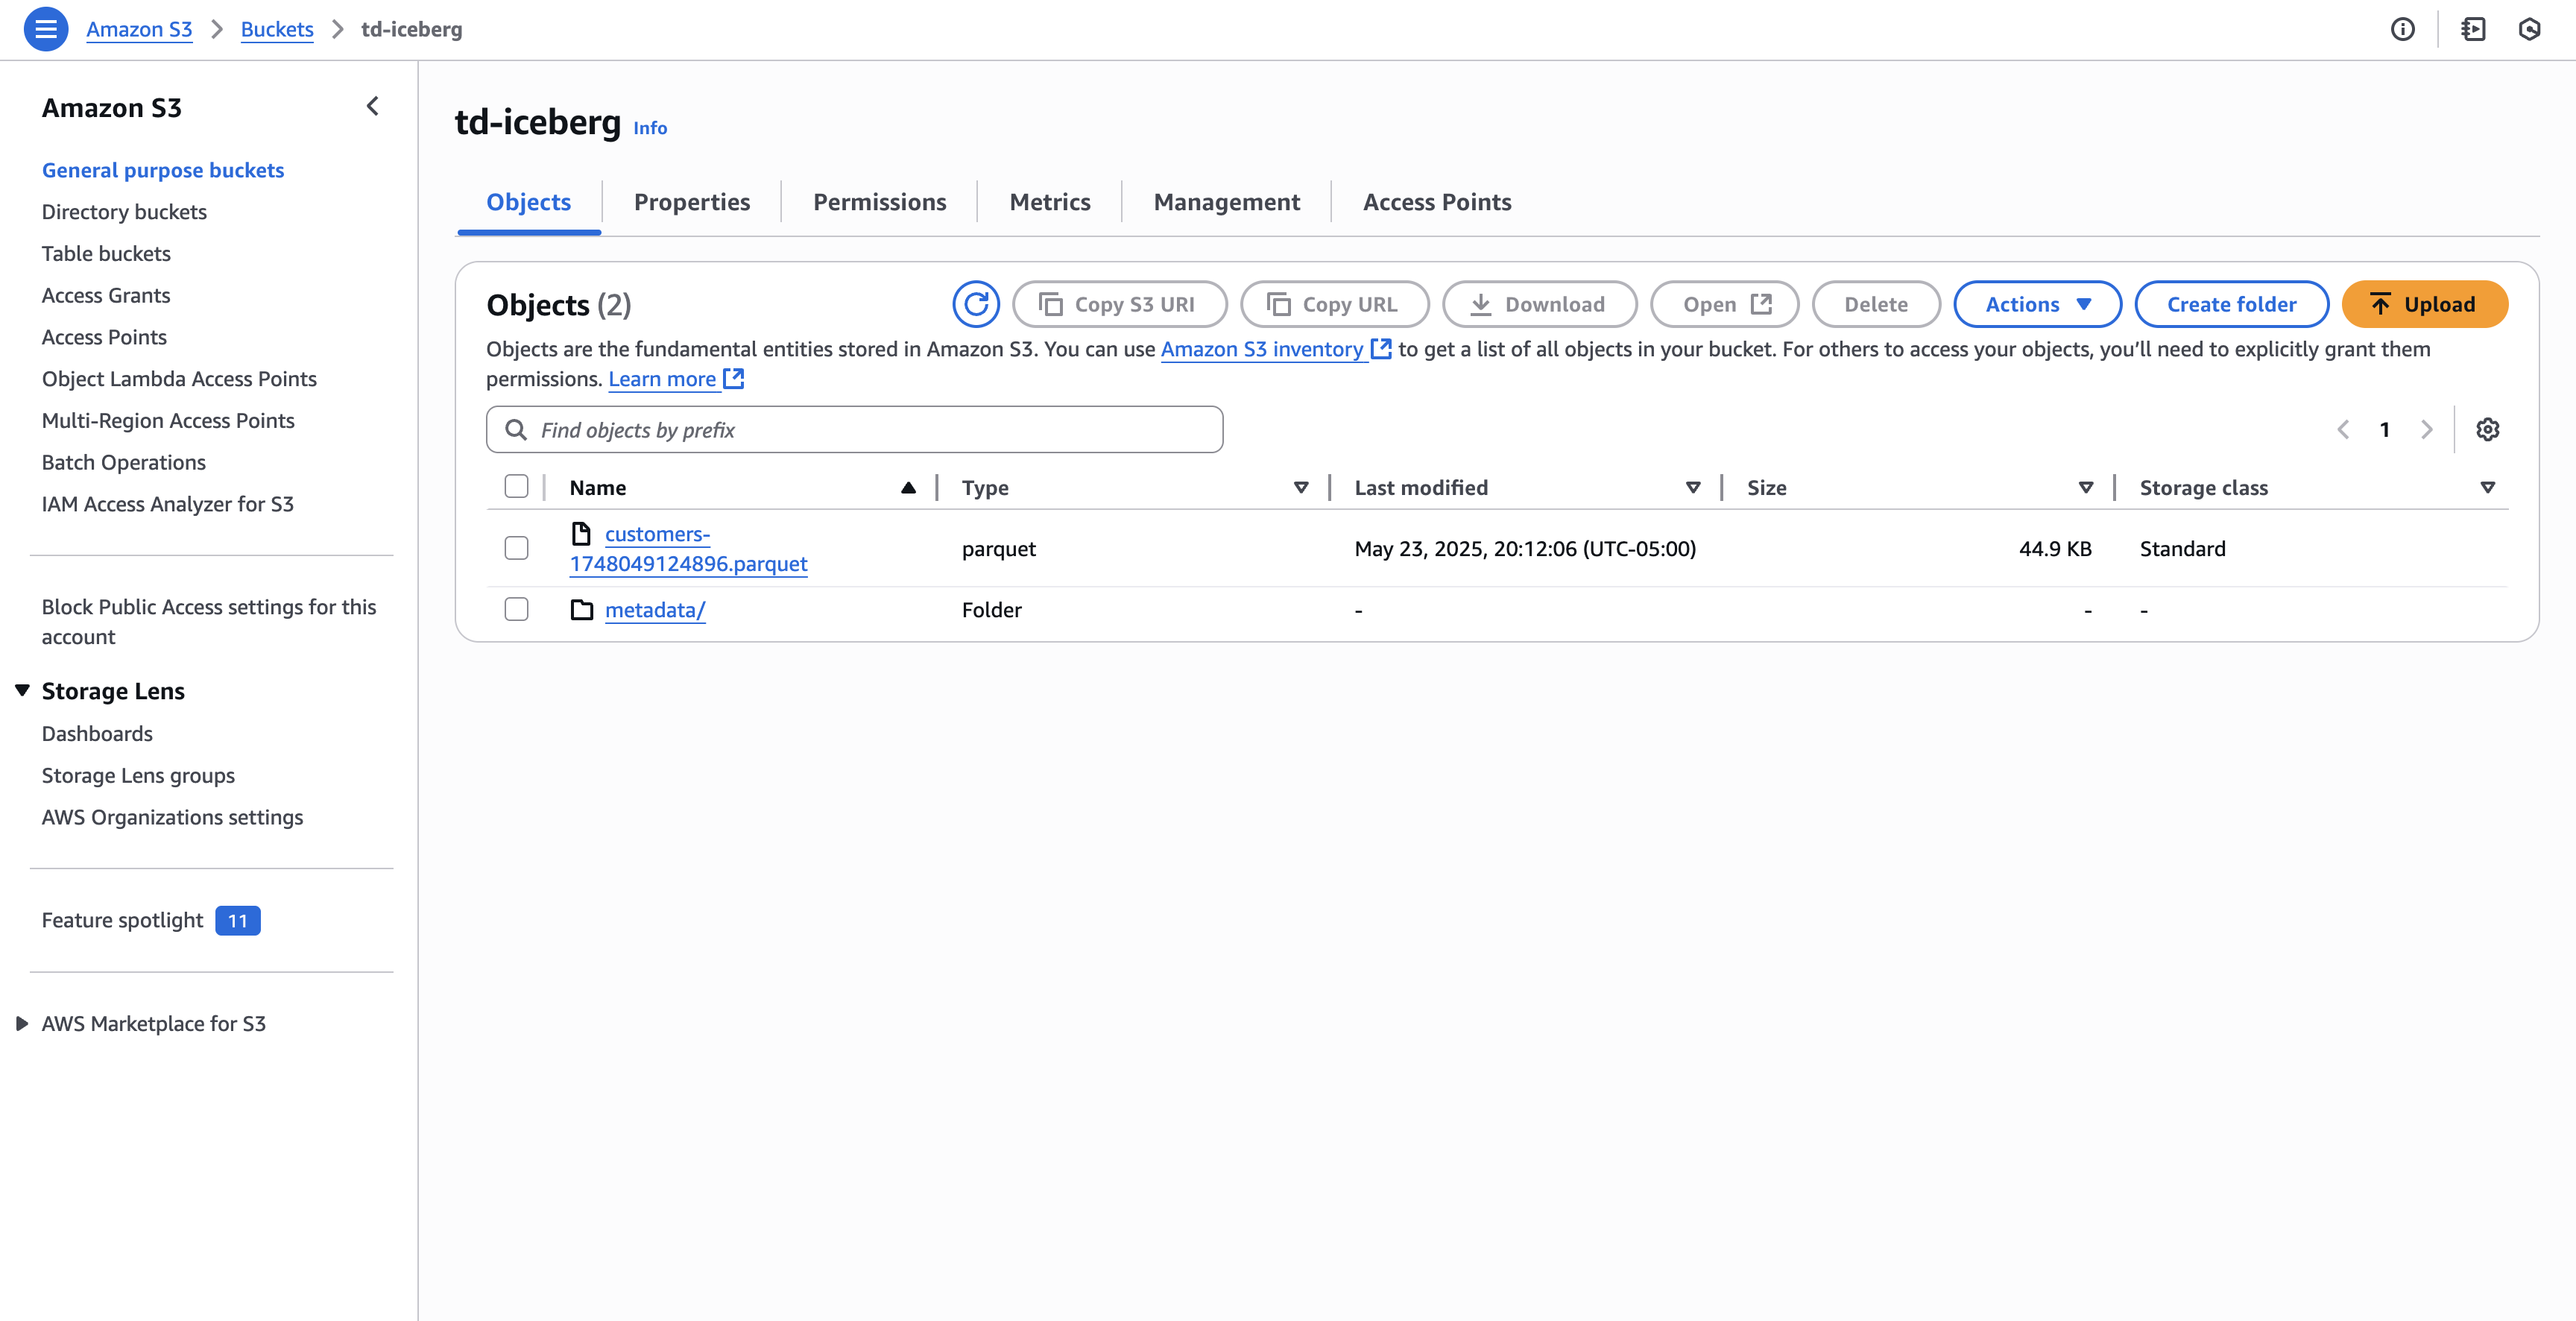Open Last modified column sort arrow
Viewport: 2576px width, 1321px height.
pos(1693,487)
